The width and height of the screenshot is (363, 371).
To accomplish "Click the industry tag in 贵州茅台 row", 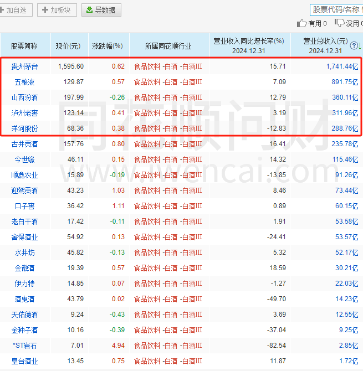I will [x=168, y=66].
